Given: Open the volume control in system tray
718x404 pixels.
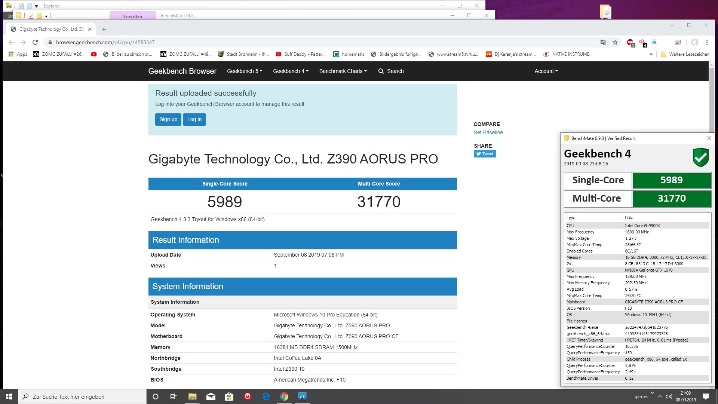Looking at the screenshot, I should pyautogui.click(x=669, y=397).
